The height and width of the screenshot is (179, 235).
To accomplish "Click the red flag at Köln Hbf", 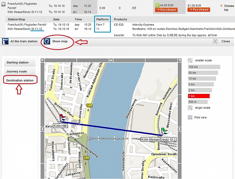I will 62,118.
